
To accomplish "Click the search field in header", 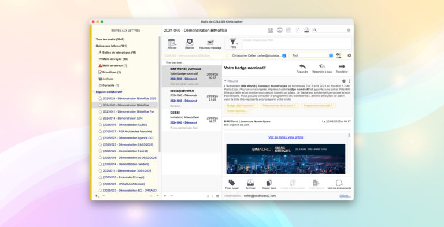I will 332,30.
